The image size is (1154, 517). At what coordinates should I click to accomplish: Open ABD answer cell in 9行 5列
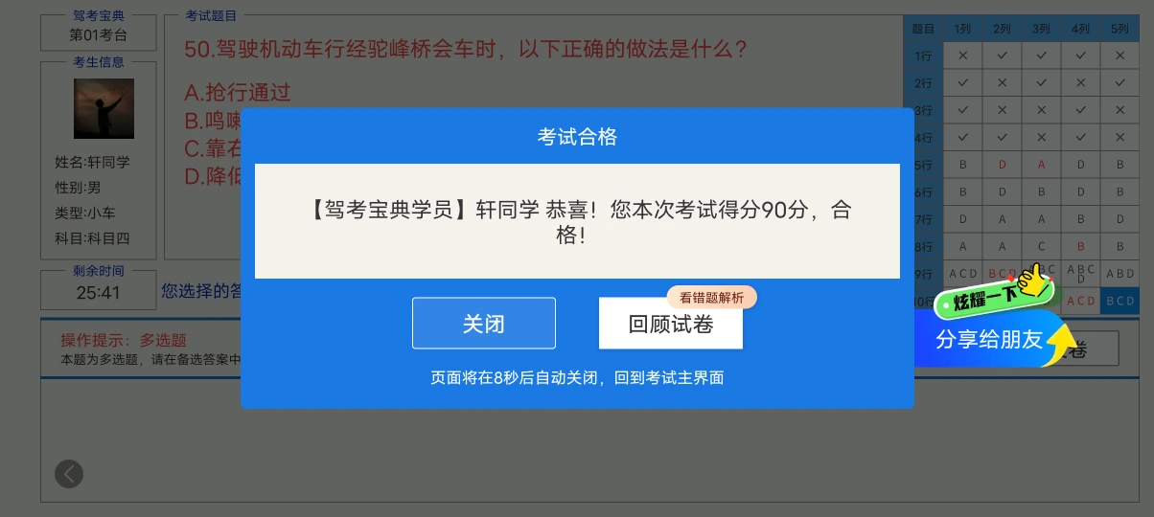point(1119,274)
